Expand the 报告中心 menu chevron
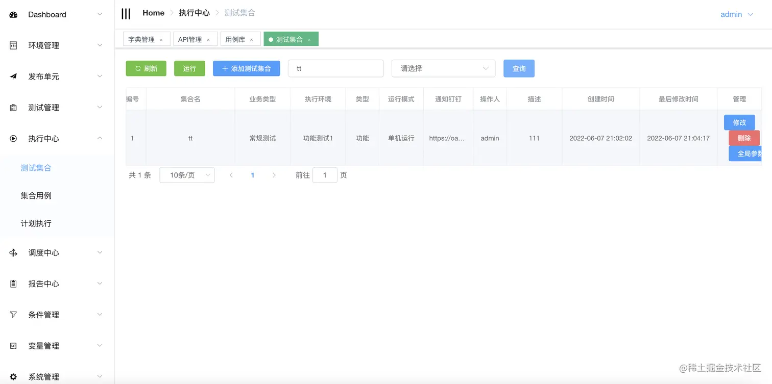 pos(100,284)
